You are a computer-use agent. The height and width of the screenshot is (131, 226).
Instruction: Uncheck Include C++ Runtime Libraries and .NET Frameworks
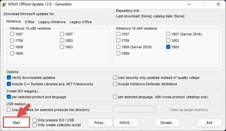coord(9,84)
